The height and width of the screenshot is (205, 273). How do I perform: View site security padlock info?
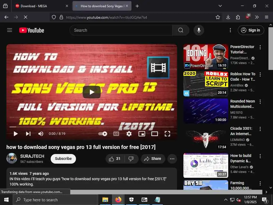pyautogui.click(x=61, y=17)
